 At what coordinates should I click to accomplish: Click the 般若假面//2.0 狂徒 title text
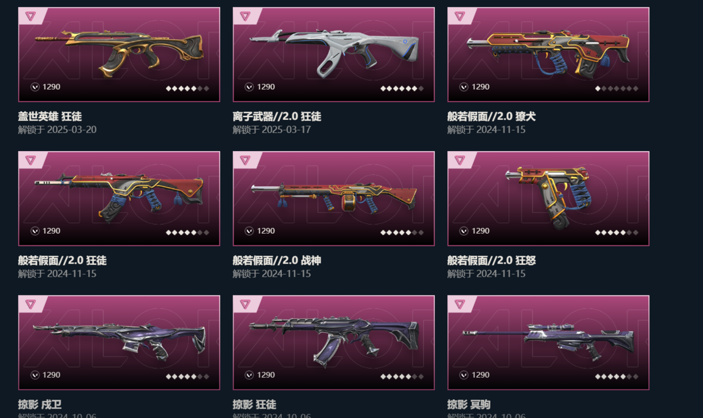click(x=62, y=260)
